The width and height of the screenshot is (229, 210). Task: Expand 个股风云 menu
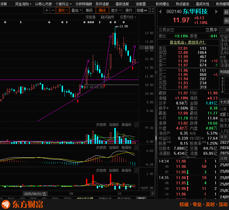(63, 4)
